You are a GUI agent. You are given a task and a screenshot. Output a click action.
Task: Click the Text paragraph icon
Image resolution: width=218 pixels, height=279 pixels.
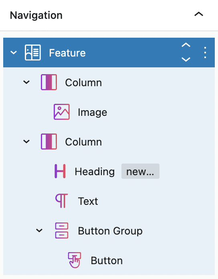tap(62, 201)
